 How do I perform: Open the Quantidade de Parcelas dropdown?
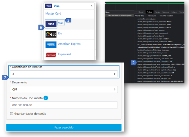(x=64, y=74)
